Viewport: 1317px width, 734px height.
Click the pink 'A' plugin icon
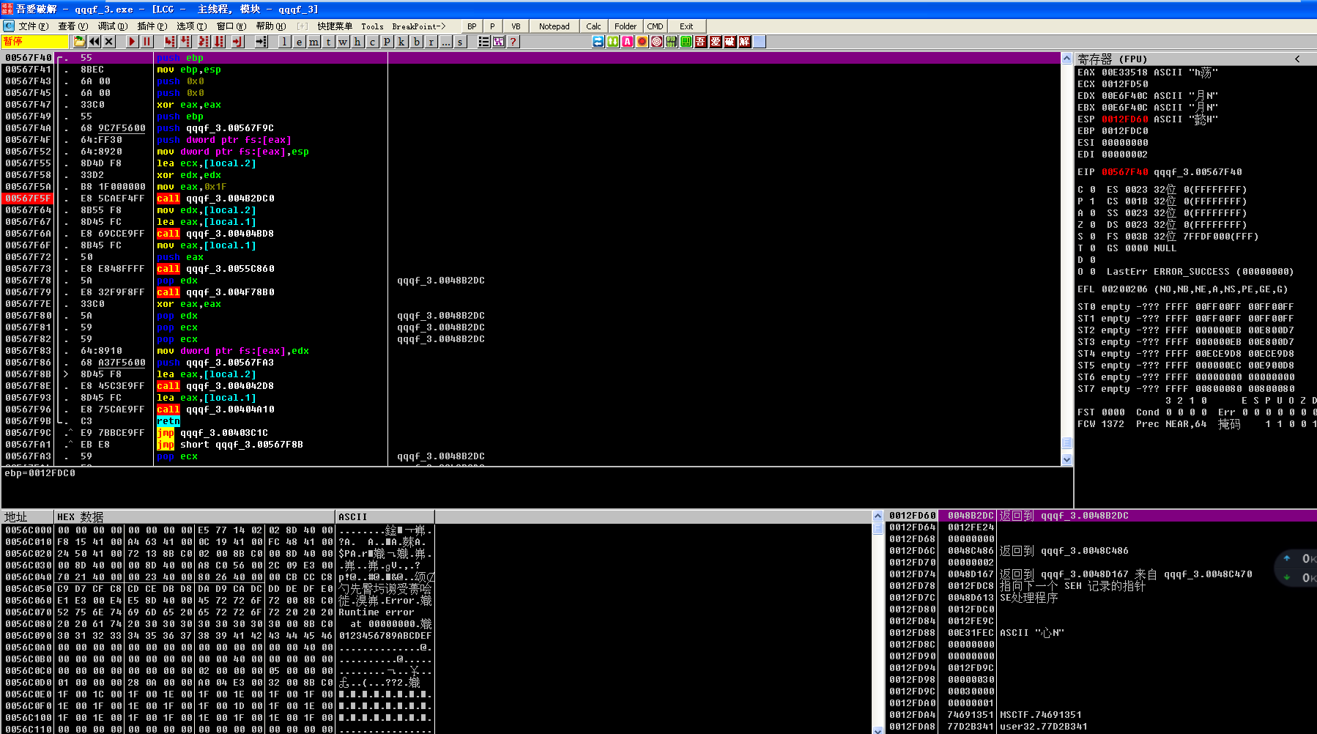pos(628,42)
